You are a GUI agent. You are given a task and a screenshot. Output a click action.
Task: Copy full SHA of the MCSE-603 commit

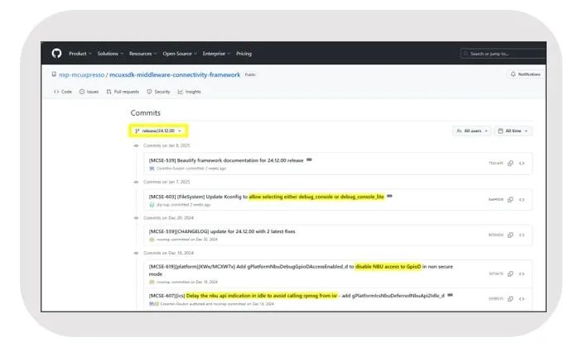point(510,199)
